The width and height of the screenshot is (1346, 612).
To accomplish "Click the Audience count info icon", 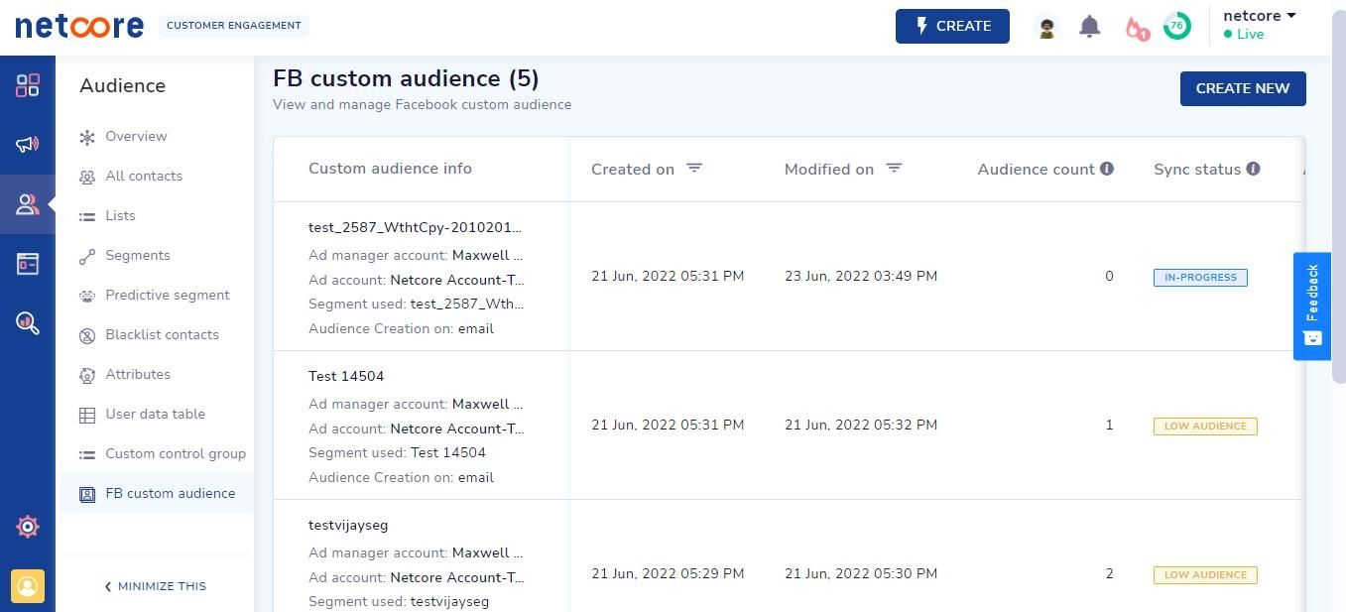I will [x=1107, y=169].
